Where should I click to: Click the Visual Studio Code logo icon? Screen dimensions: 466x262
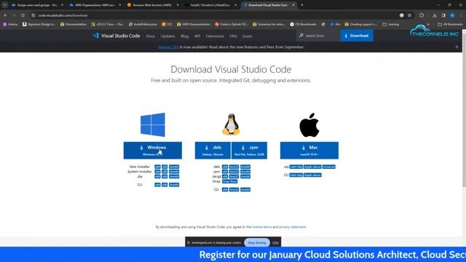pyautogui.click(x=95, y=36)
